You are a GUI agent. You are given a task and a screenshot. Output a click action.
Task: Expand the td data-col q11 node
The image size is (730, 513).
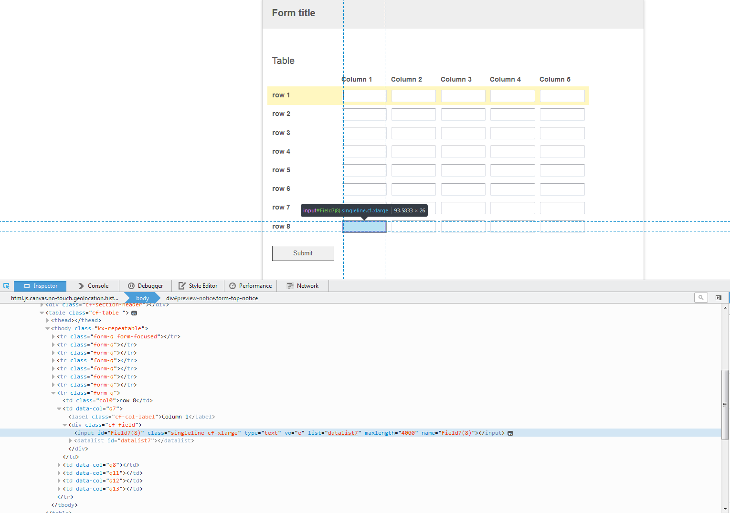click(59, 473)
